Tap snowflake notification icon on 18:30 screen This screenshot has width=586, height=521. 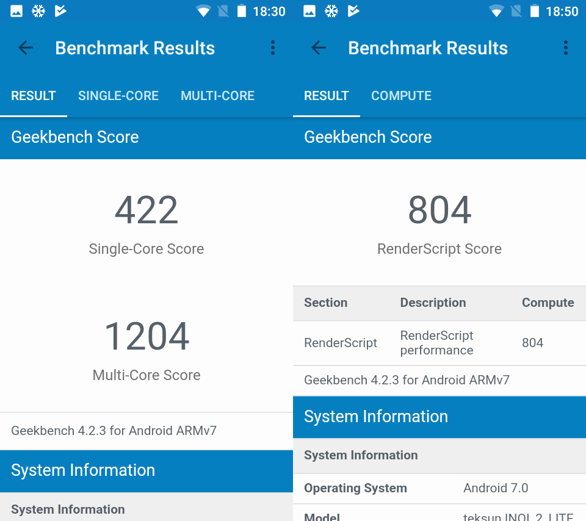tap(38, 11)
